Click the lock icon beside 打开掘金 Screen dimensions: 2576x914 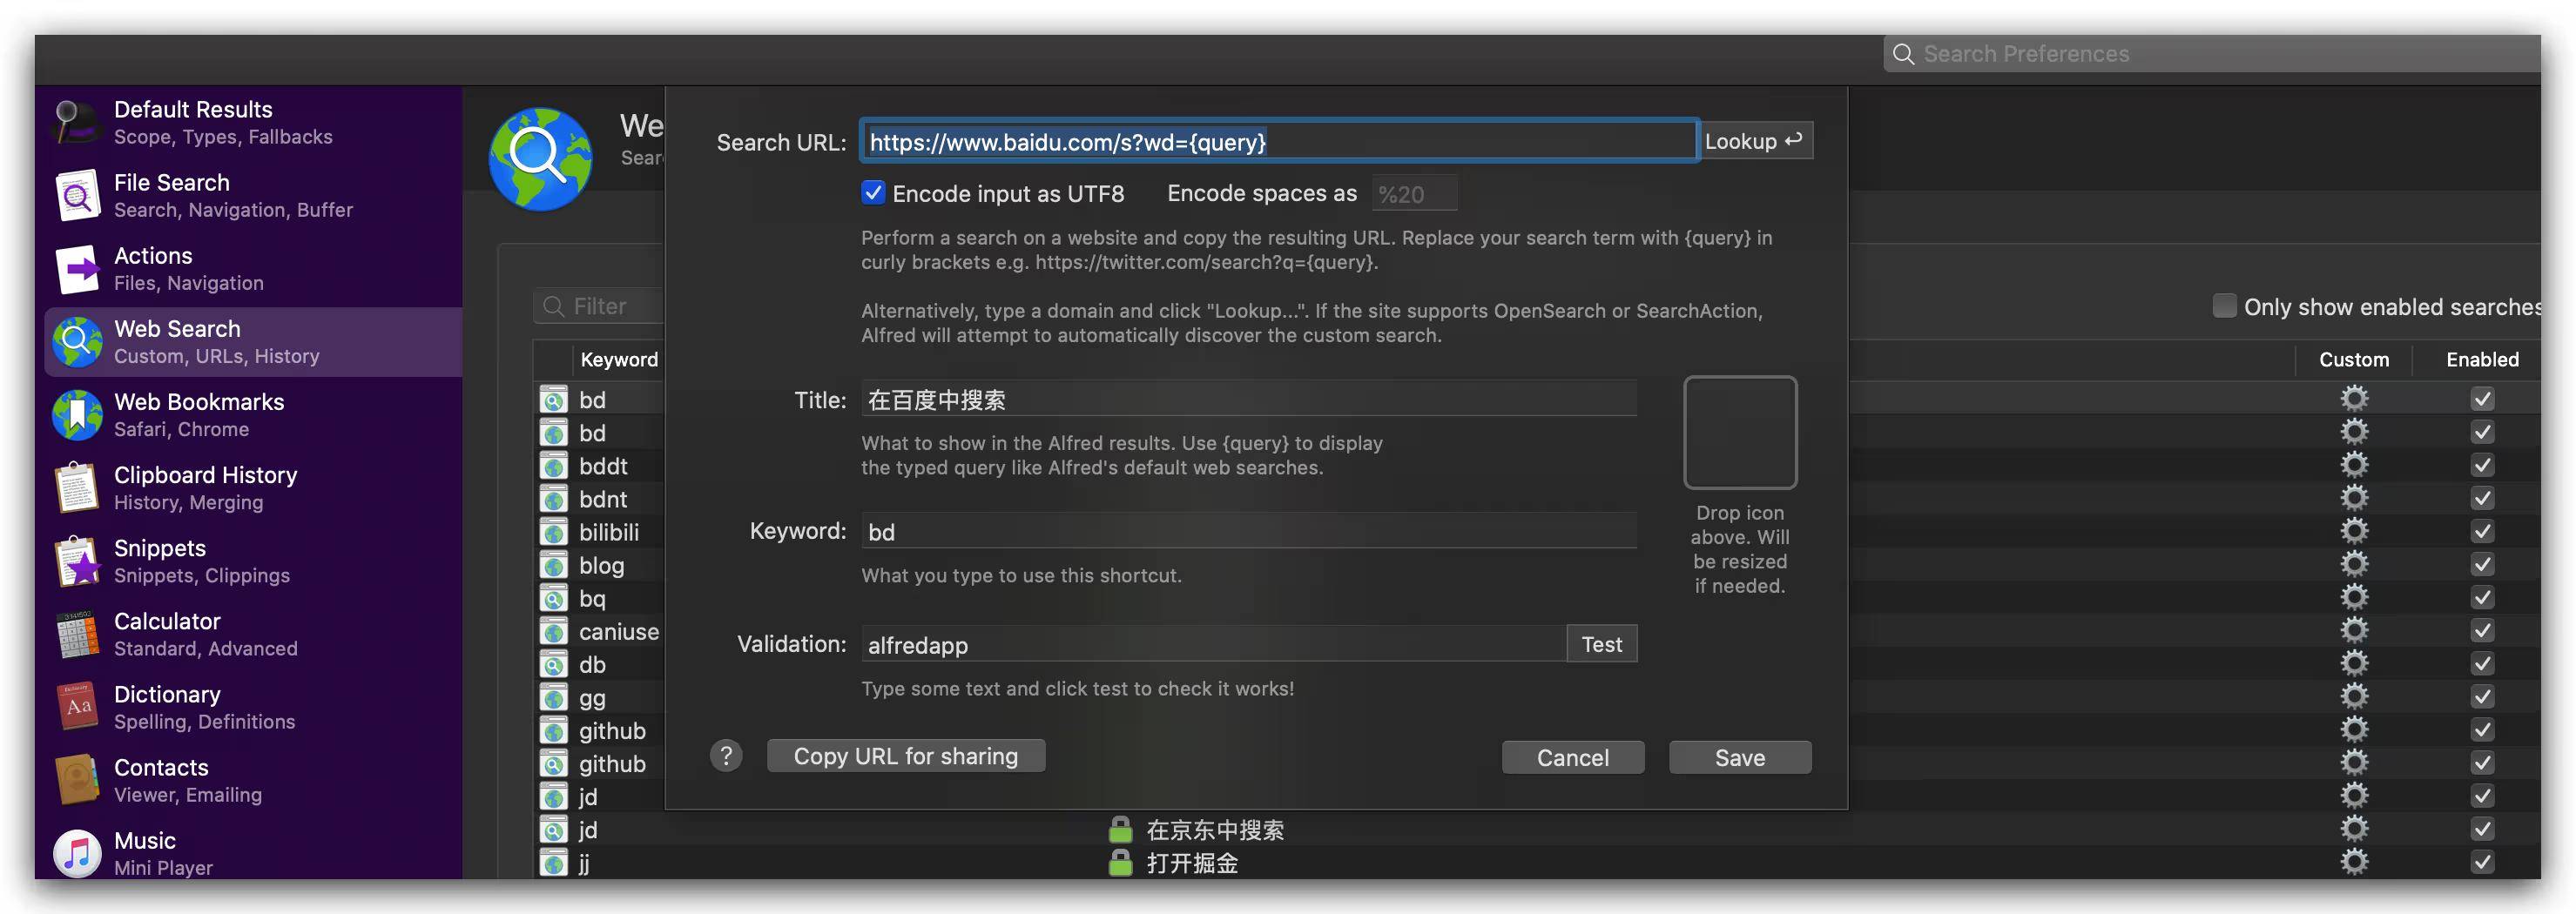(1120, 862)
